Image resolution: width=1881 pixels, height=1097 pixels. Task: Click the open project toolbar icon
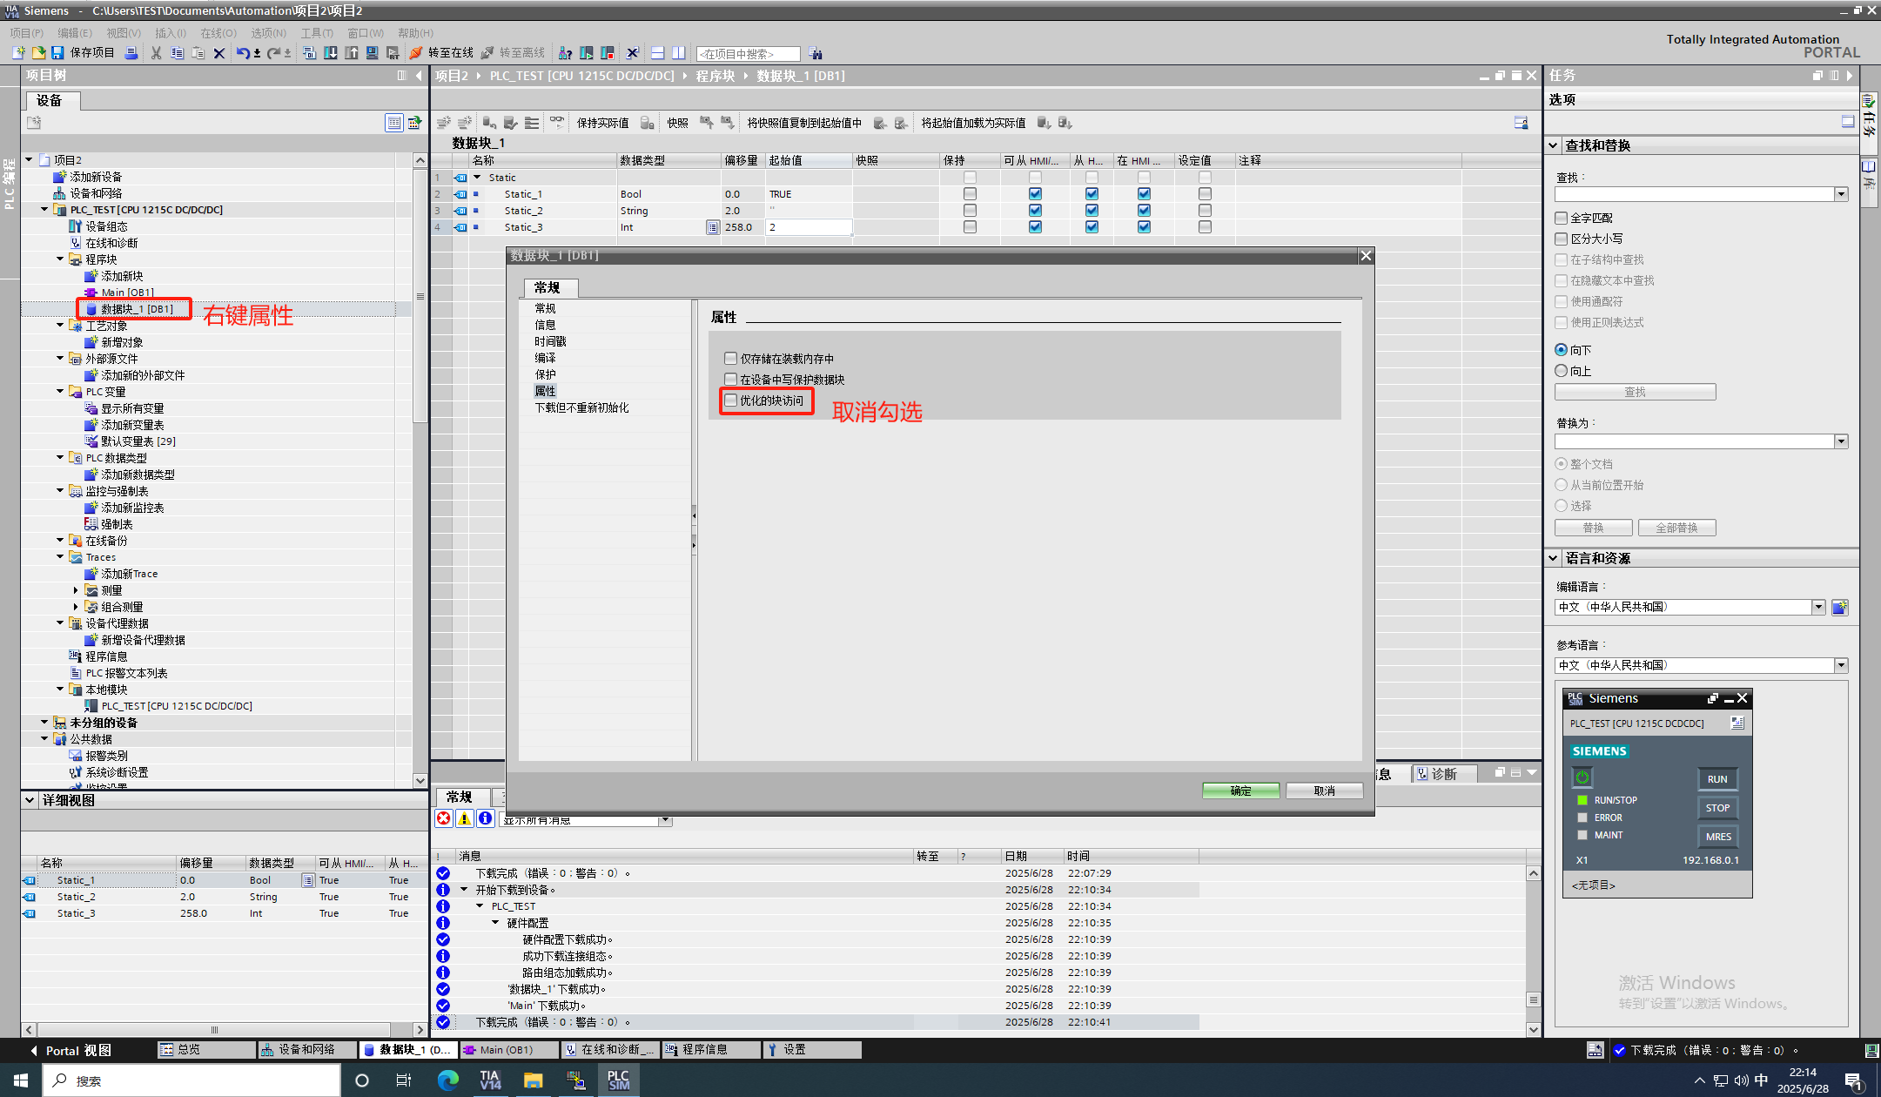37,53
